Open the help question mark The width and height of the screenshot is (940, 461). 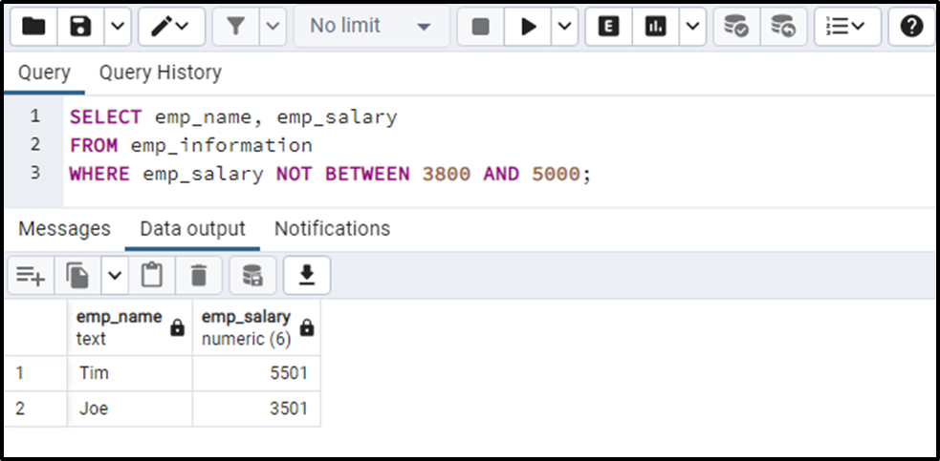(x=911, y=27)
